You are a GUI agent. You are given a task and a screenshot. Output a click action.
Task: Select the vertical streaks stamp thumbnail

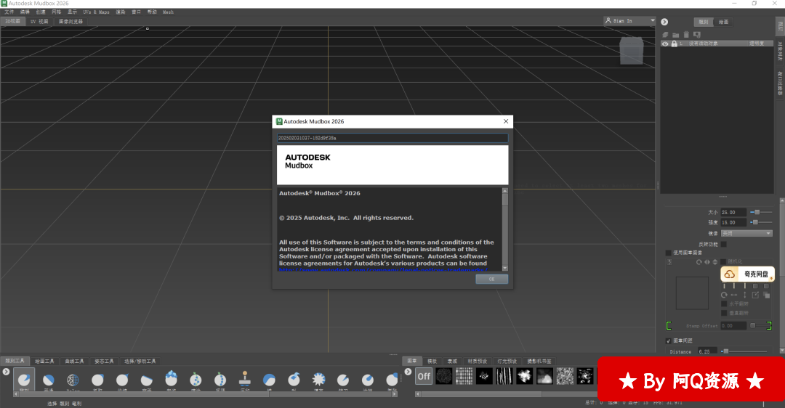(504, 376)
